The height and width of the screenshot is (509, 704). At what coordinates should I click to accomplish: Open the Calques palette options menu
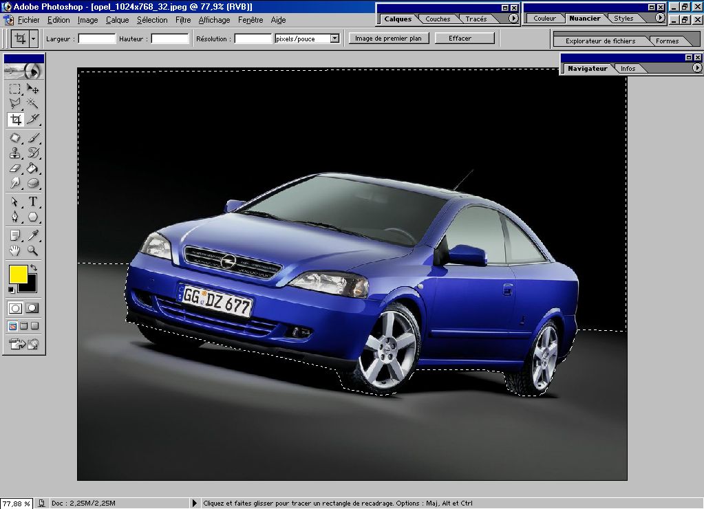click(513, 19)
